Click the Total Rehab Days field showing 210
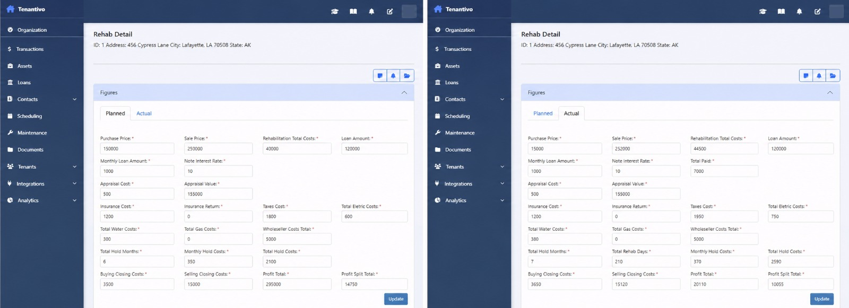849x308 pixels. [646, 261]
